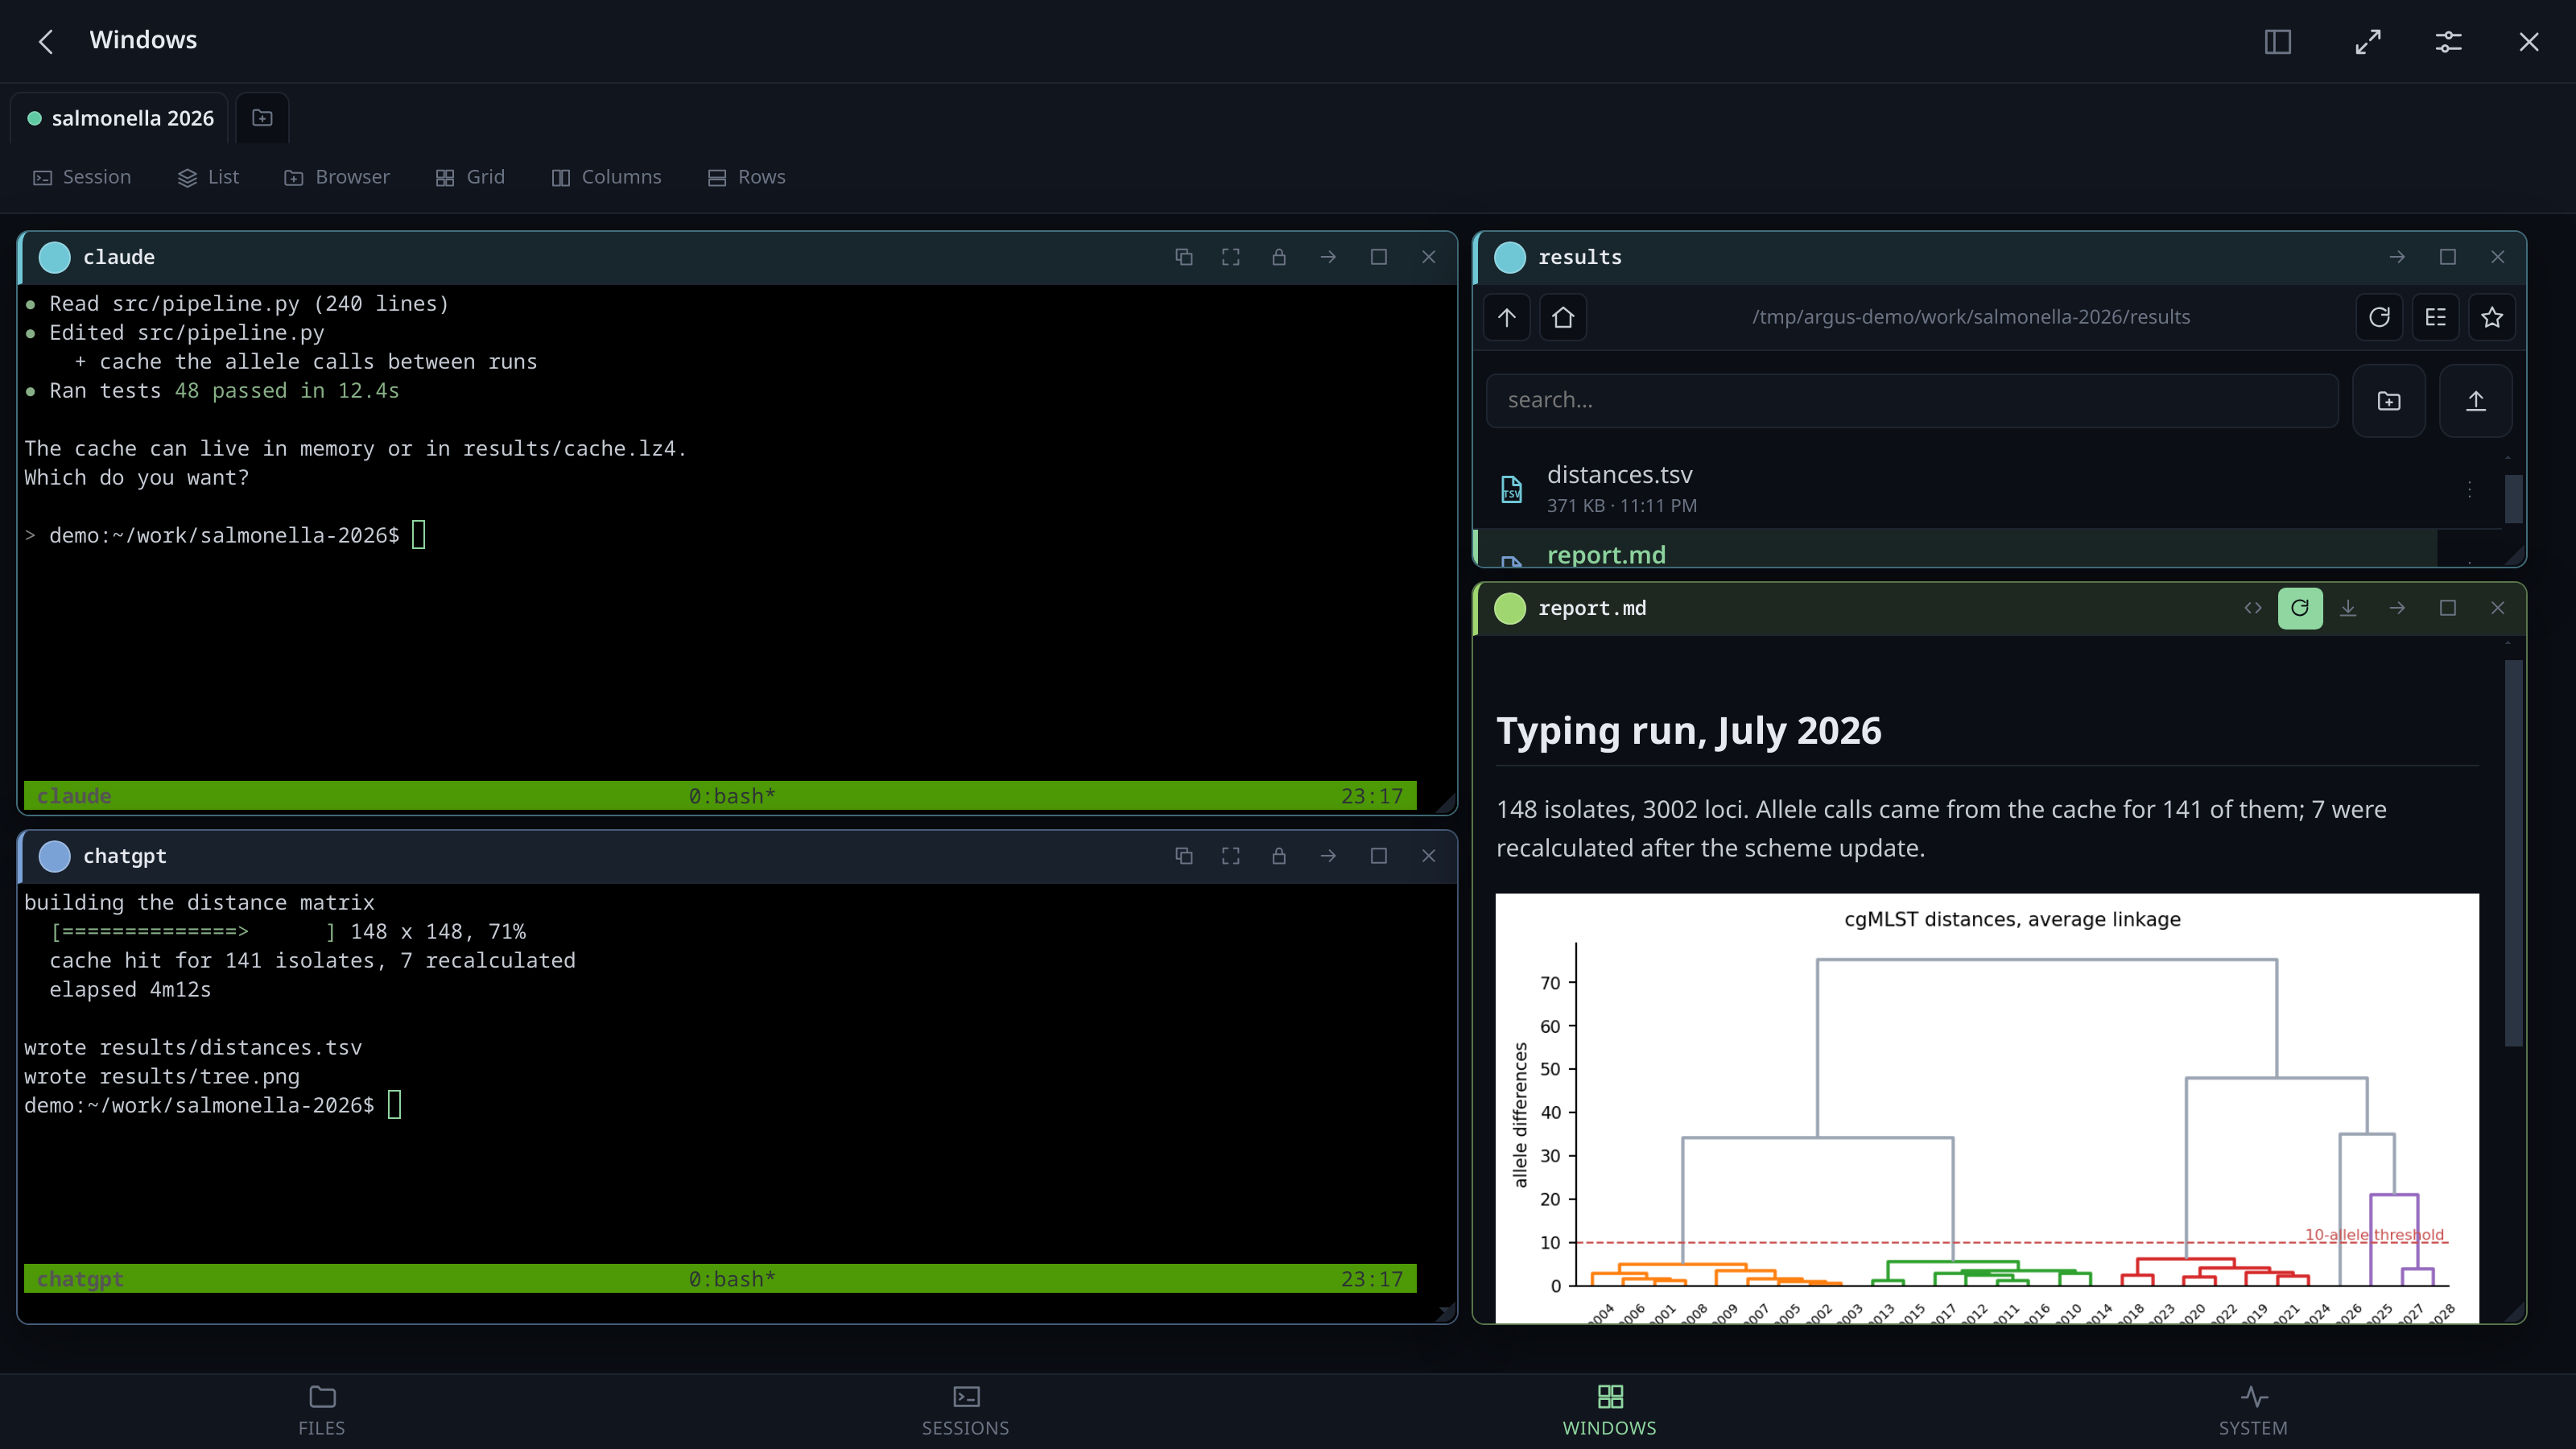Open FILES in bottom navigation

[x=322, y=1410]
